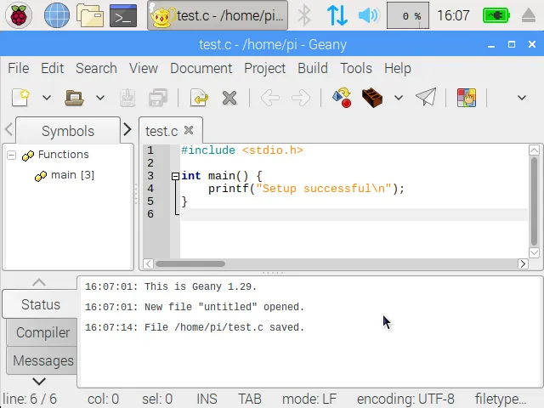Image resolution: width=544 pixels, height=408 pixels.
Task: Collapse the Functions tree node
Action: [x=11, y=155]
